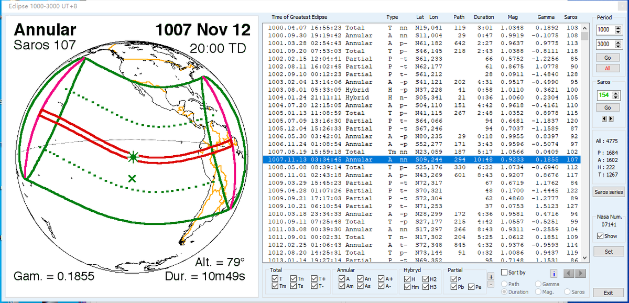Select row '1007.05.19 15:59:18 Total'
Image resolution: width=629 pixels, height=303 pixels.
pyautogui.click(x=421, y=152)
